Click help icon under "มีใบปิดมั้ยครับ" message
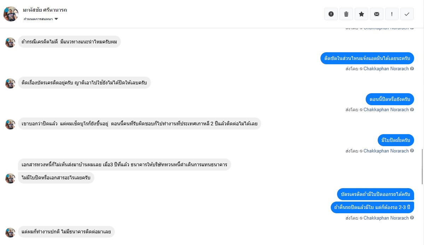The height and width of the screenshot is (245, 424). point(412,151)
